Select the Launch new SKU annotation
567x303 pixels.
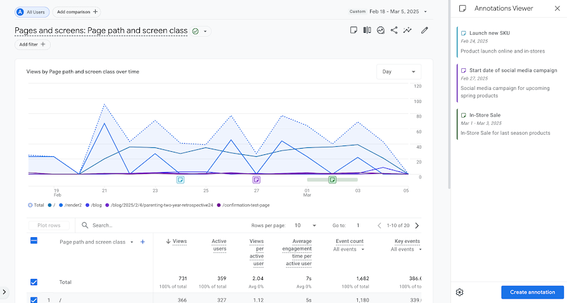(509, 42)
